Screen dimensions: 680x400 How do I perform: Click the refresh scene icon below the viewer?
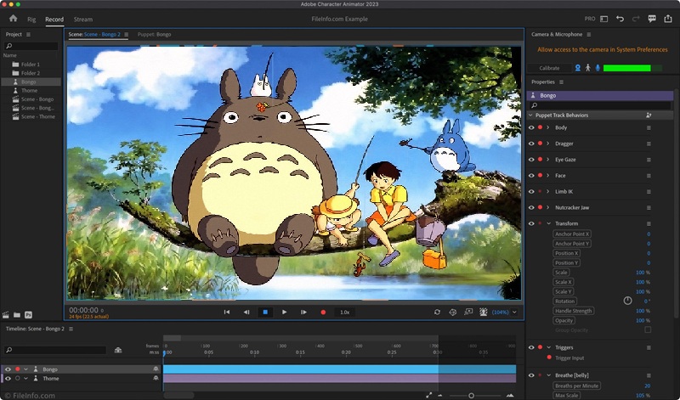[437, 312]
